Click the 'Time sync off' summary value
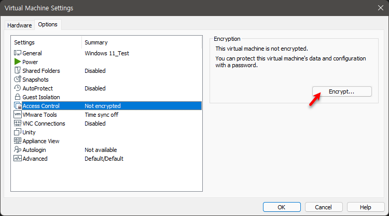 [x=102, y=115]
